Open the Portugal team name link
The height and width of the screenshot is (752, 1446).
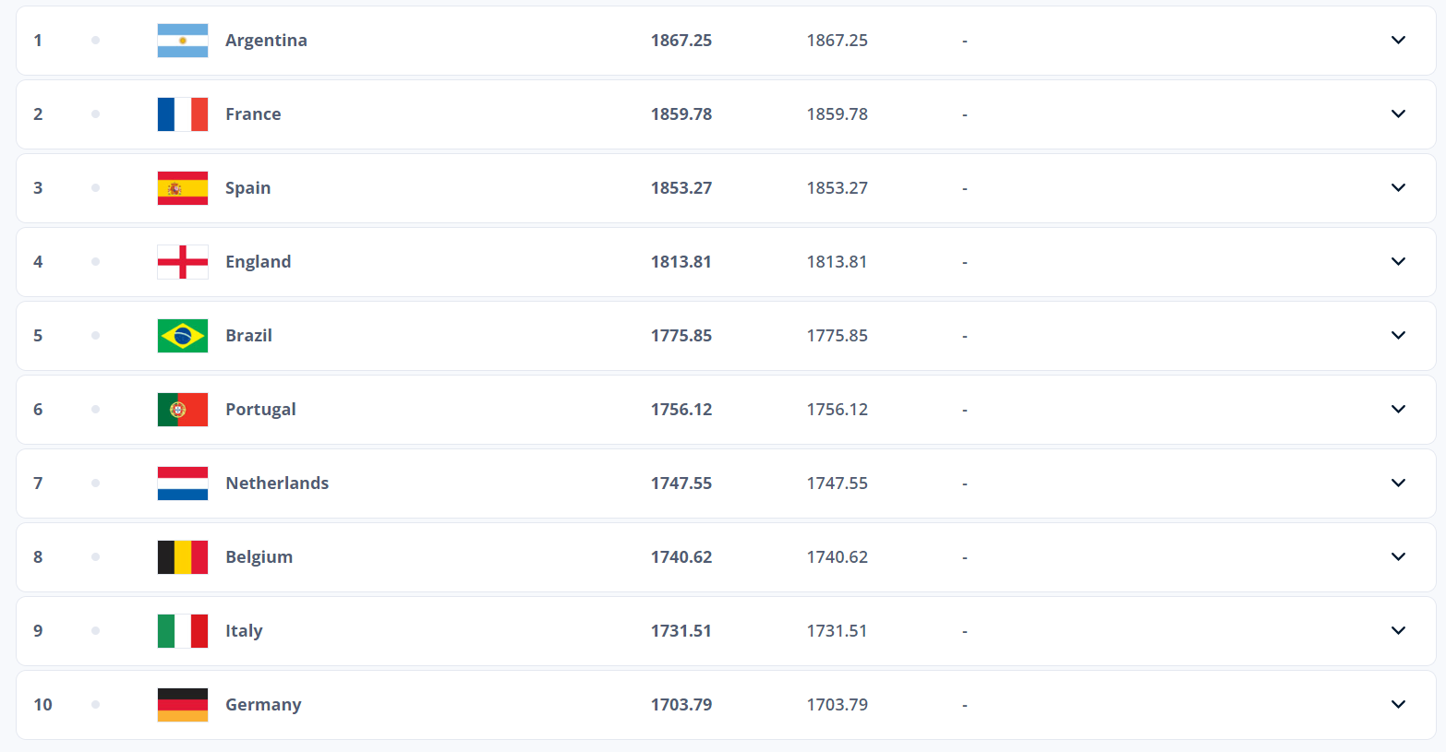coord(260,410)
